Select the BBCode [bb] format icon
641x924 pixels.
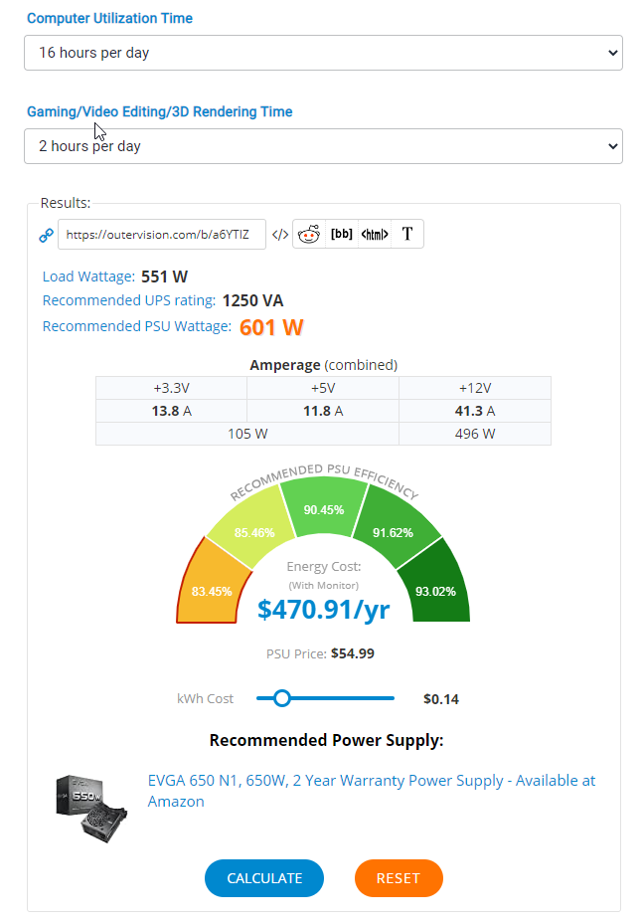(341, 235)
